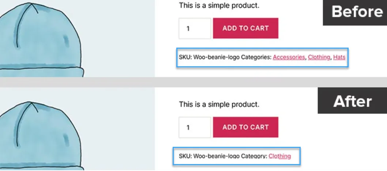The height and width of the screenshot is (171, 387).
Task: Click the singular Category: label
Action: (x=254, y=156)
